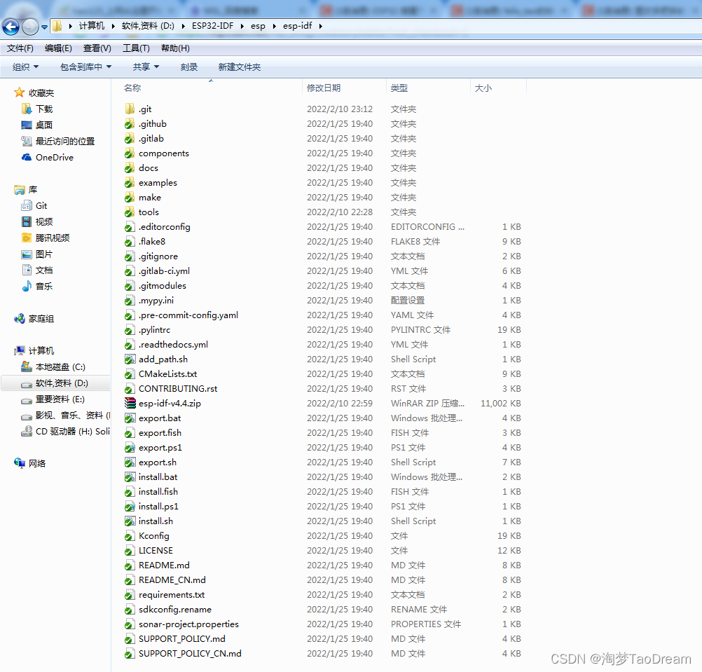Select the 音乐 note icon

[27, 286]
